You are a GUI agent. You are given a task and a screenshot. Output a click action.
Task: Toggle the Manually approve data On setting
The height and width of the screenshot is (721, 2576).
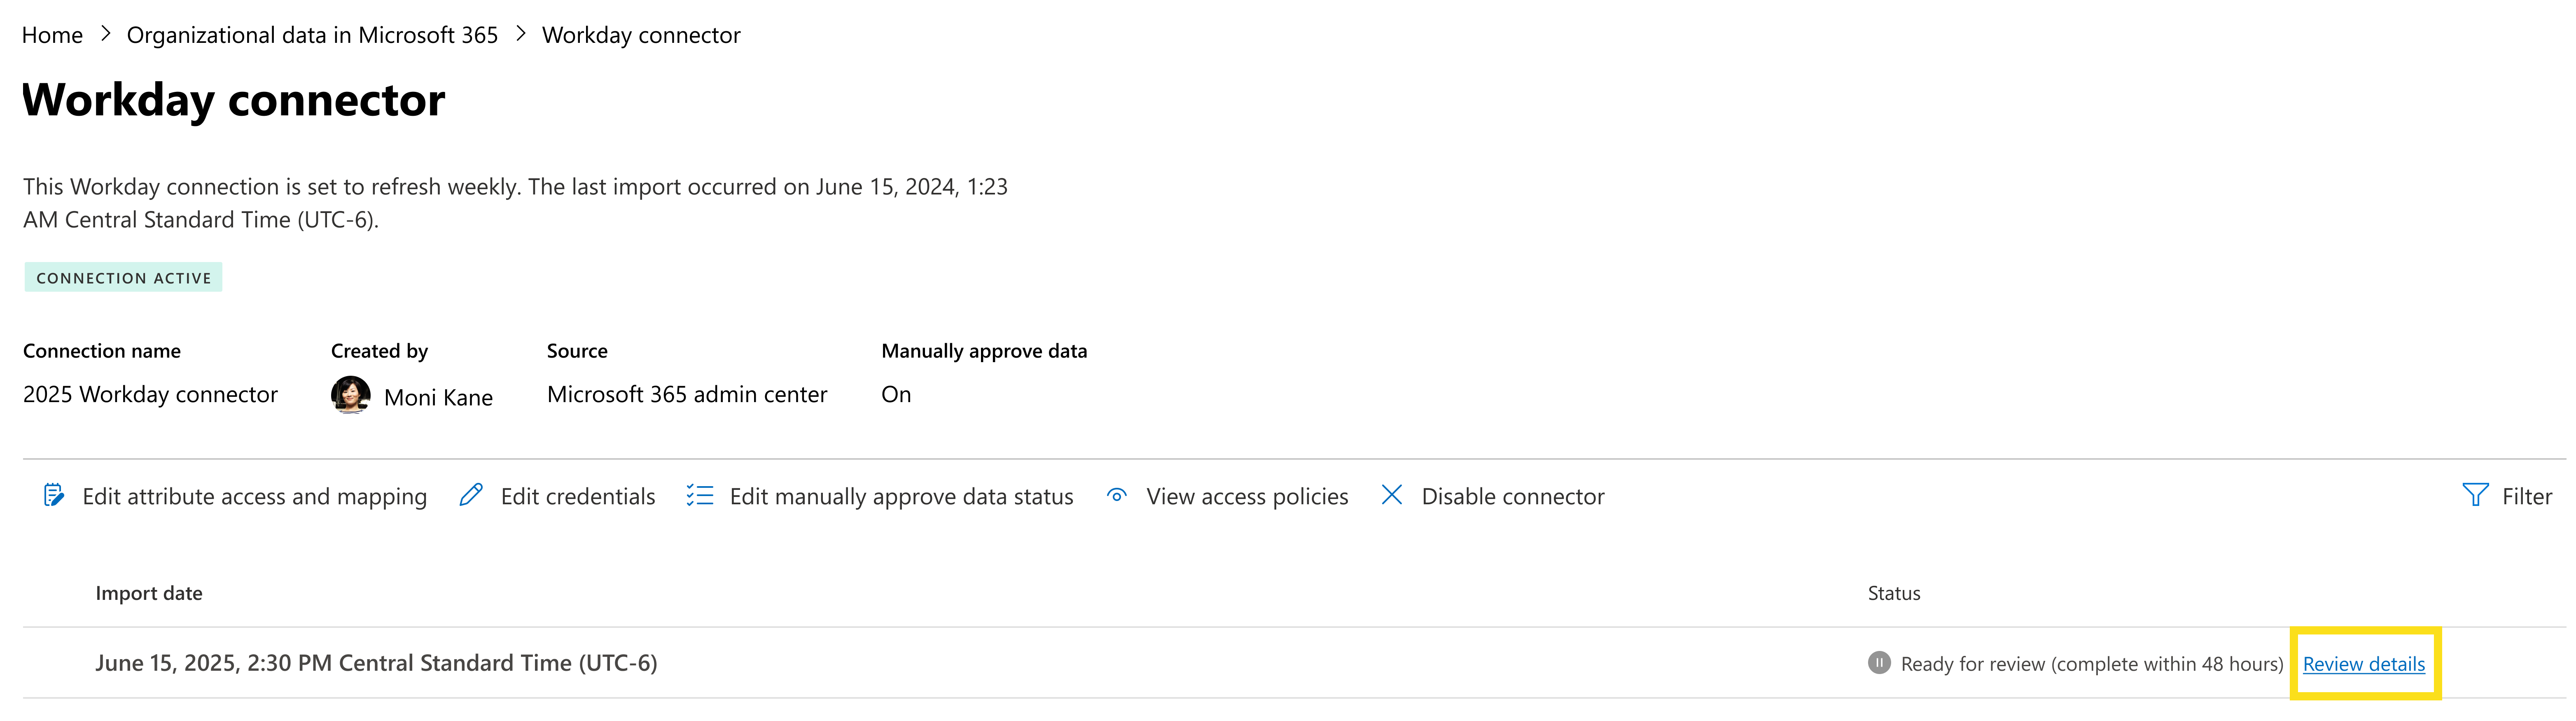click(x=895, y=394)
